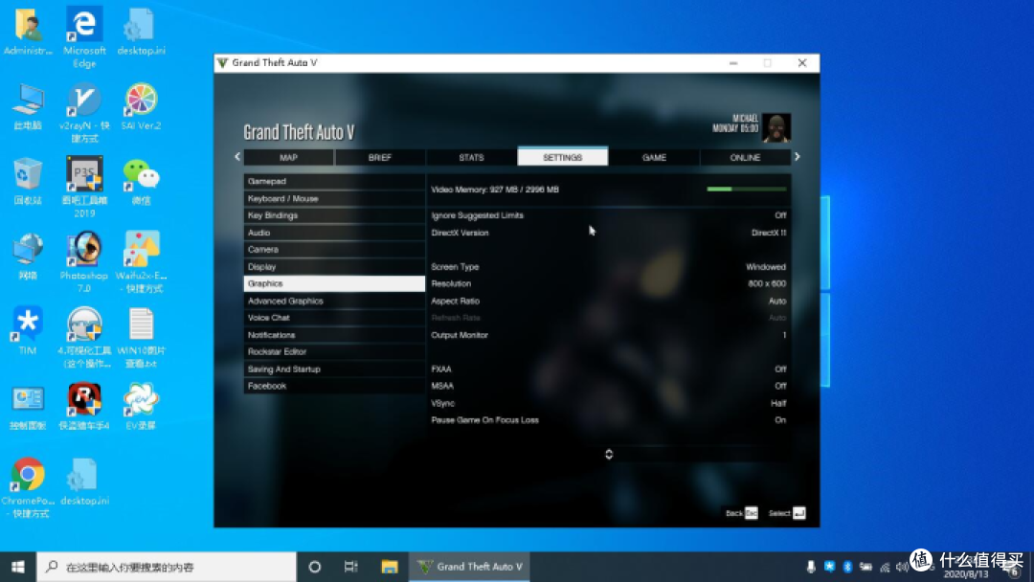Open Audio settings category
Viewport: 1034px width, 582px height.
(x=334, y=233)
